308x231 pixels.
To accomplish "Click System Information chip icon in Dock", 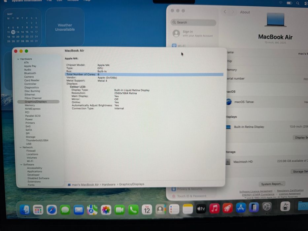I will [x=285, y=206].
